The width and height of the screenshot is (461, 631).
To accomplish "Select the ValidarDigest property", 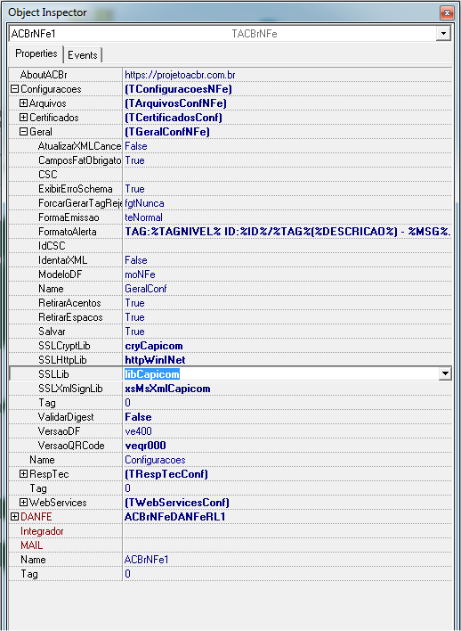I will click(x=66, y=417).
